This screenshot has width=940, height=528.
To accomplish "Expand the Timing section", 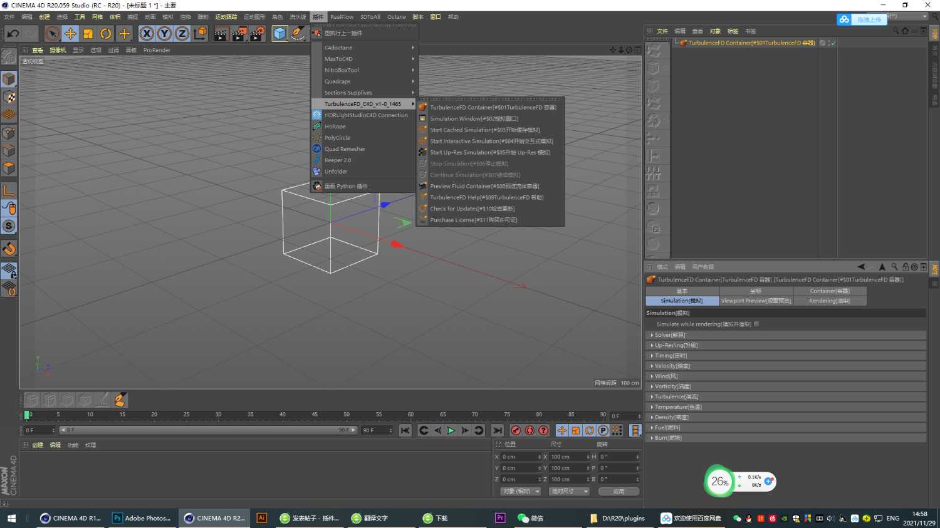I will pyautogui.click(x=786, y=356).
